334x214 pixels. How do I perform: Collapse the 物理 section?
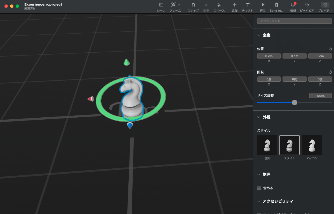point(258,175)
